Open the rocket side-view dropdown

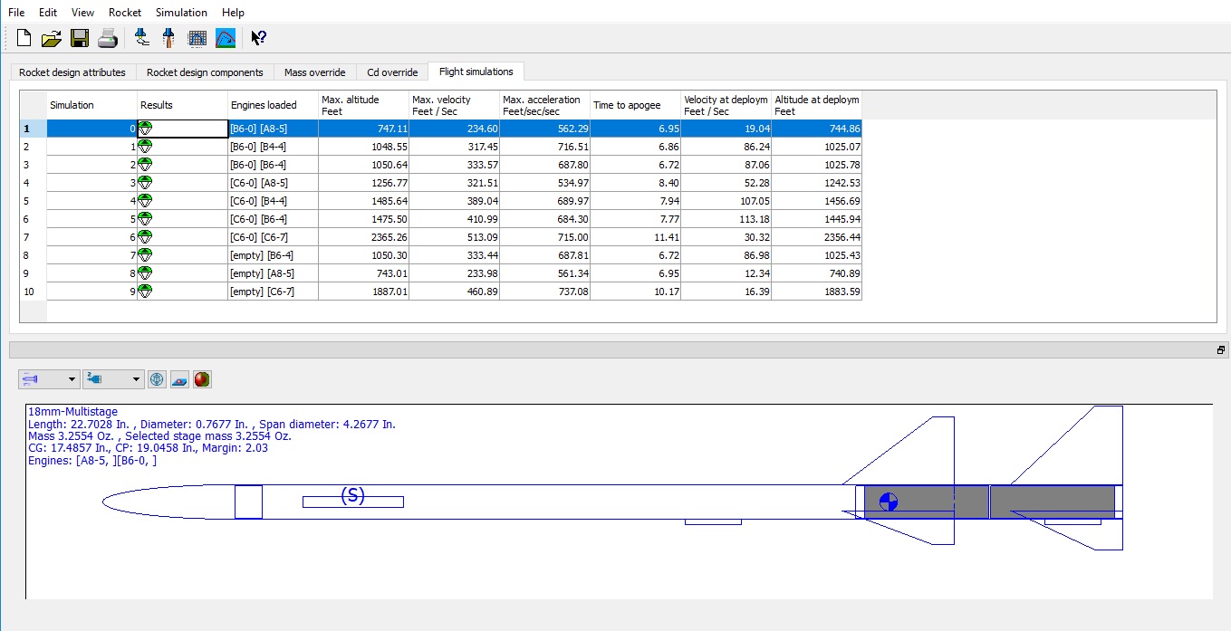point(48,379)
